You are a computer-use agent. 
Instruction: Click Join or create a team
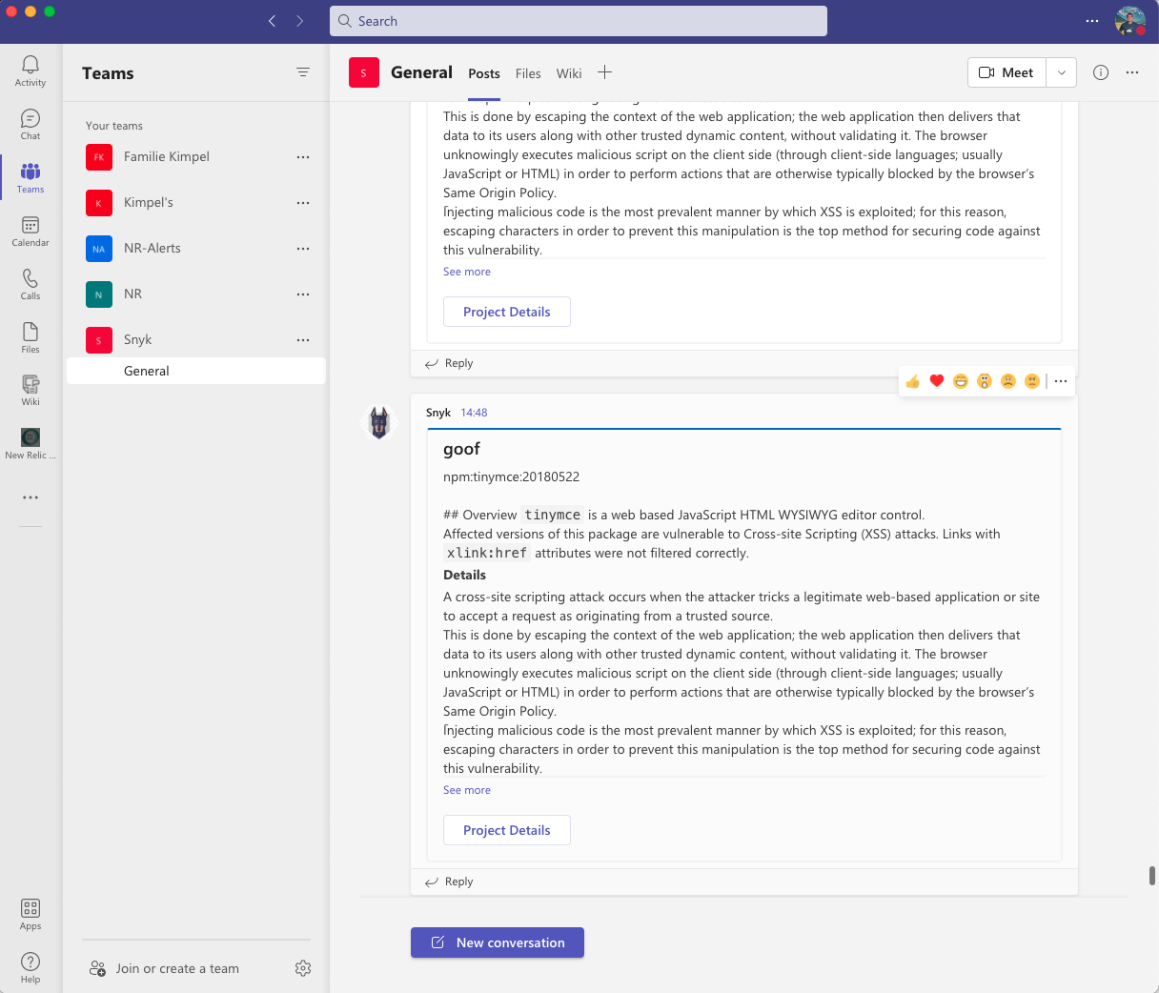coord(164,968)
